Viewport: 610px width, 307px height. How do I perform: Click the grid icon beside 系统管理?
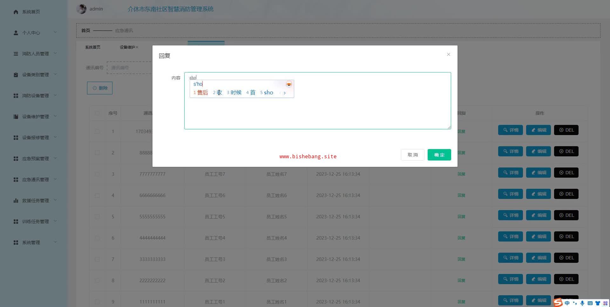(16, 242)
